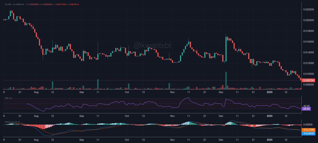The width and height of the screenshot is (318, 143).
Task: Click Dec on the price chart time axis
Action: (x=221, y=92)
